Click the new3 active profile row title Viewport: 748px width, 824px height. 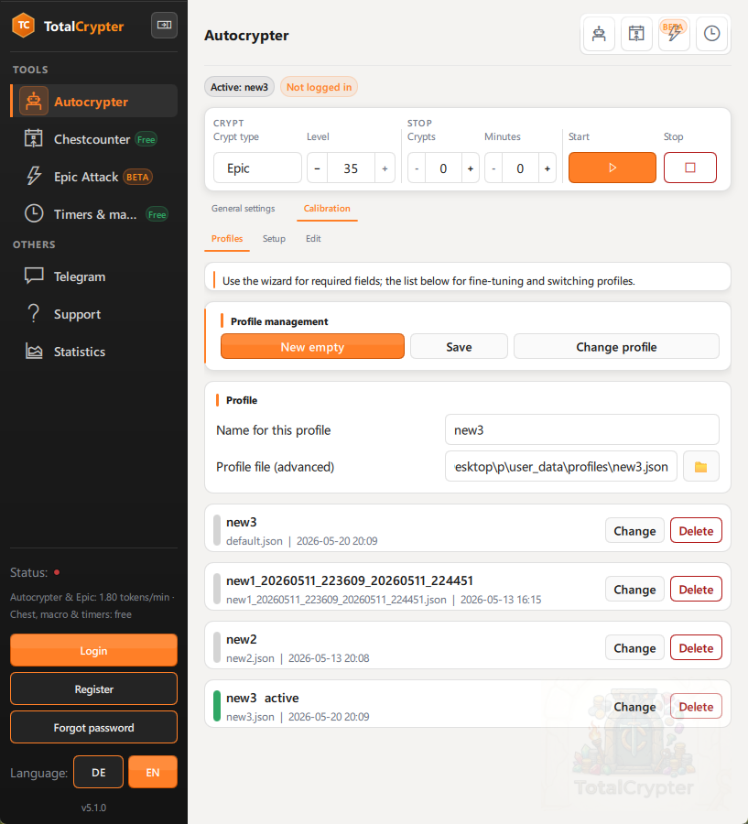(262, 698)
